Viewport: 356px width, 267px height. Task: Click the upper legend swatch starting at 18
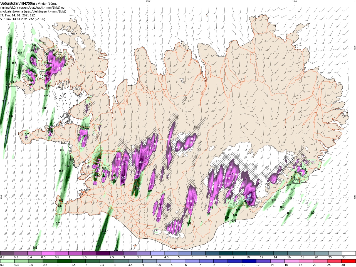point(307,253)
